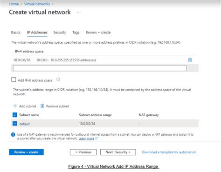Click the Remove subnet trash icon
Viewport: 221px width, 172px height.
pyautogui.click(x=42, y=106)
